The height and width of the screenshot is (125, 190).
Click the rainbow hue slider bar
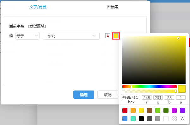pos(150,87)
